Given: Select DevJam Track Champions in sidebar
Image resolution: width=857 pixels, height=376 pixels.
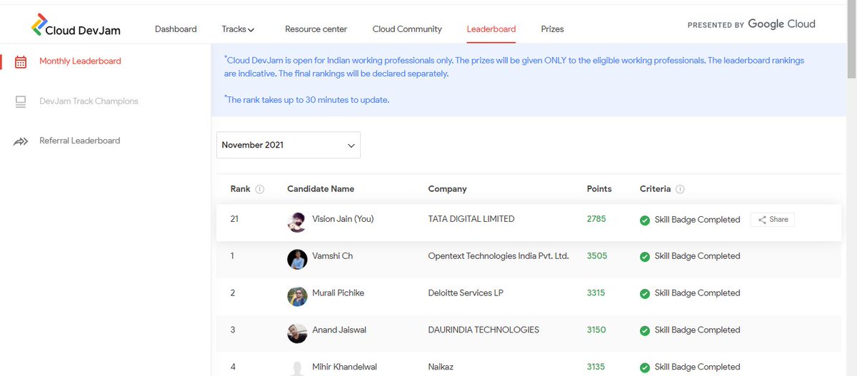Looking at the screenshot, I should [x=89, y=101].
